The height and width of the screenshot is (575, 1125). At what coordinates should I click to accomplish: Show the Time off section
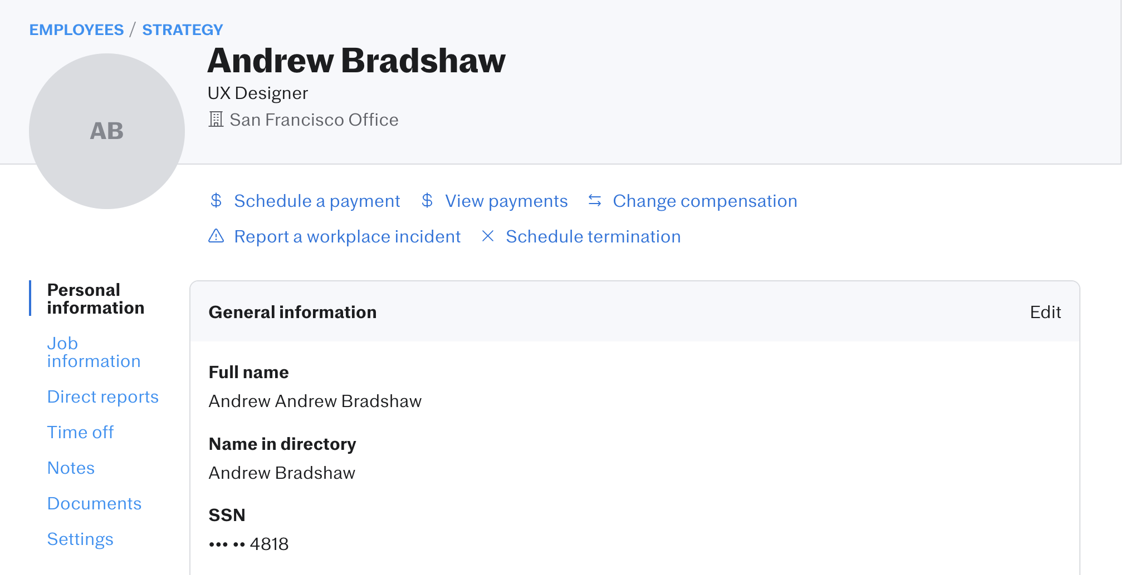coord(80,432)
